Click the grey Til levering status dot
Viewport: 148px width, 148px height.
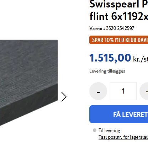tap(95, 130)
